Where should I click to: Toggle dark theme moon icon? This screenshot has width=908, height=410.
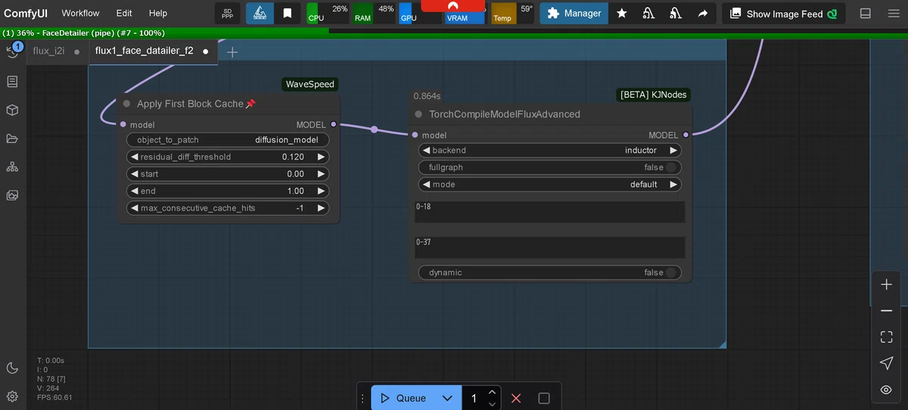(x=12, y=368)
